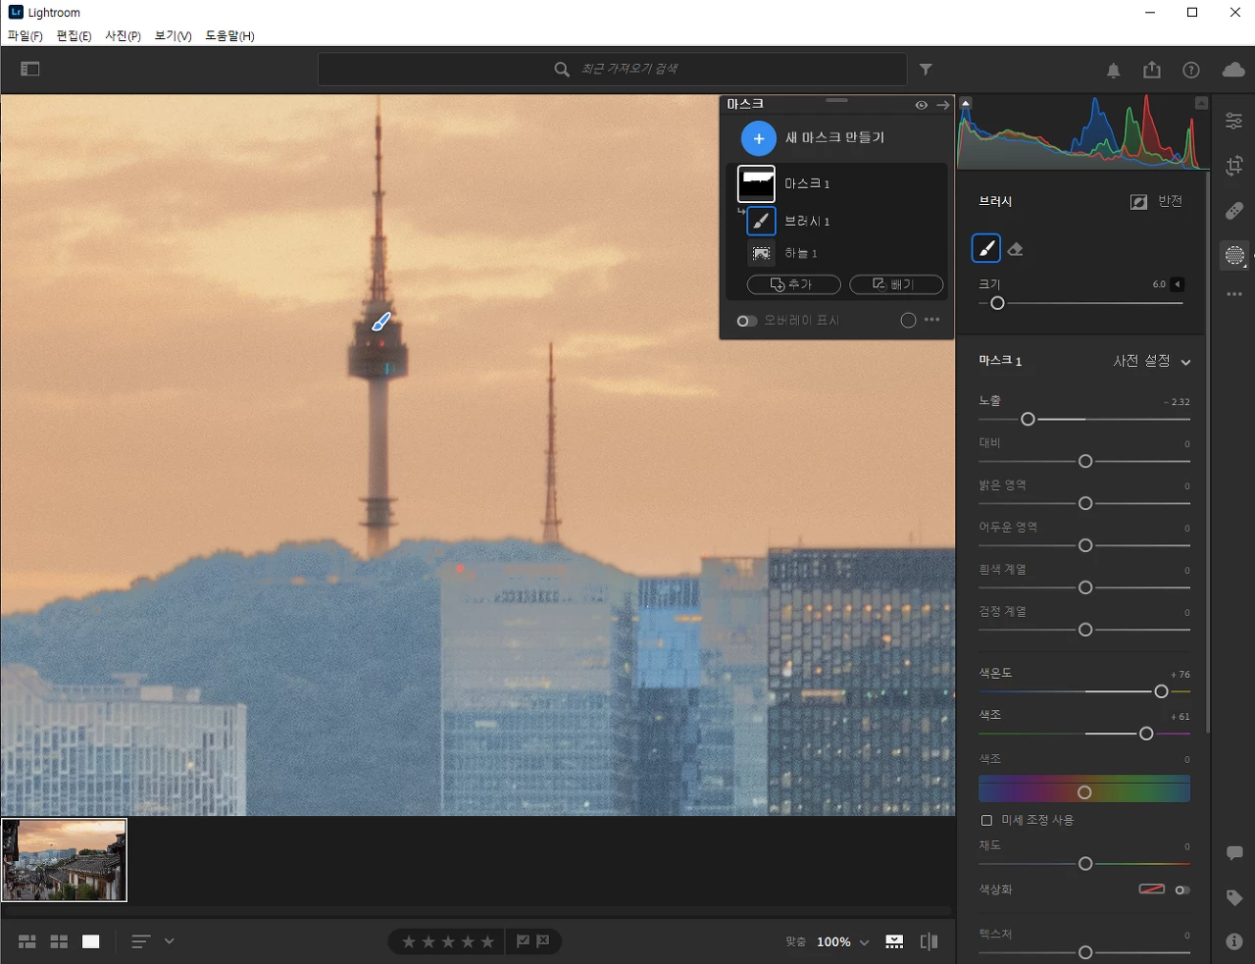Expand the 사전 설정 dropdown

coord(1152,361)
